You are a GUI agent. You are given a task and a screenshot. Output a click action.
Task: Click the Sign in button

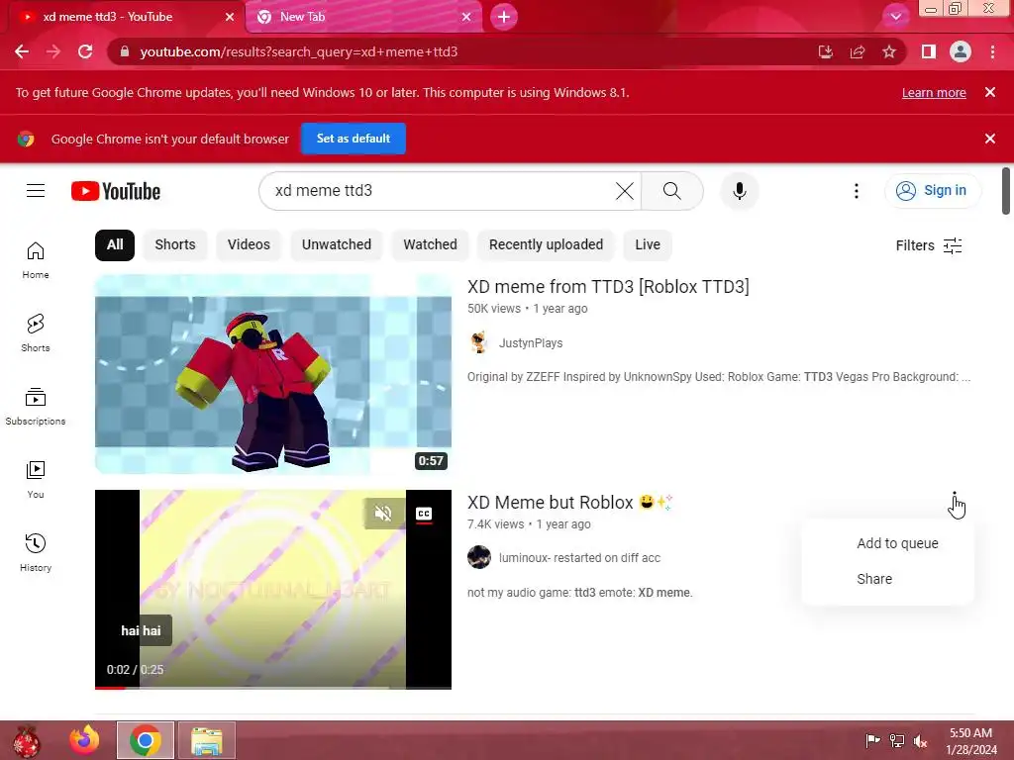pyautogui.click(x=933, y=191)
